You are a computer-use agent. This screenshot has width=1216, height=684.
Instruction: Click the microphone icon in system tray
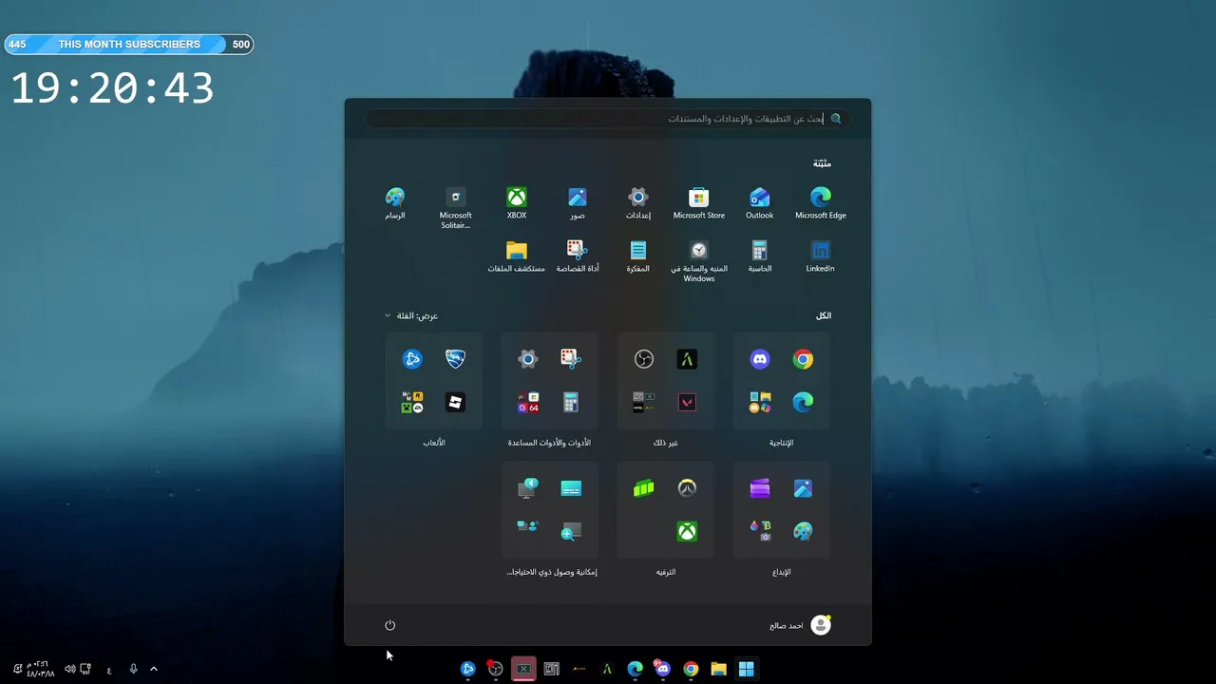[x=133, y=669]
